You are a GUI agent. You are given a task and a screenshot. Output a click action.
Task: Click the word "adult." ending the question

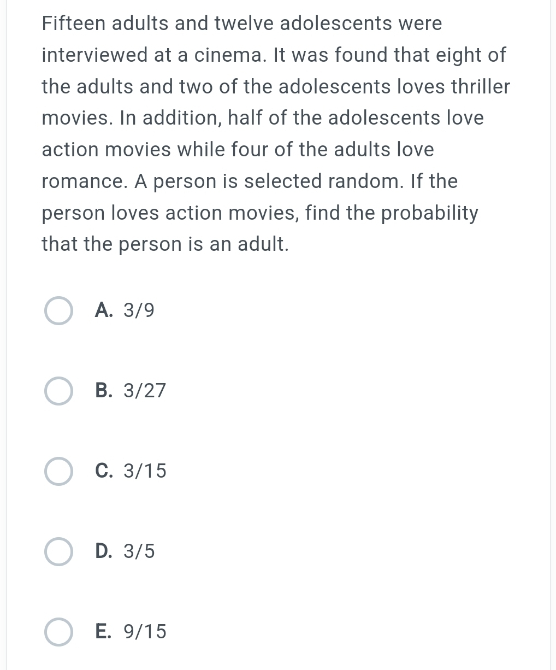[263, 244]
